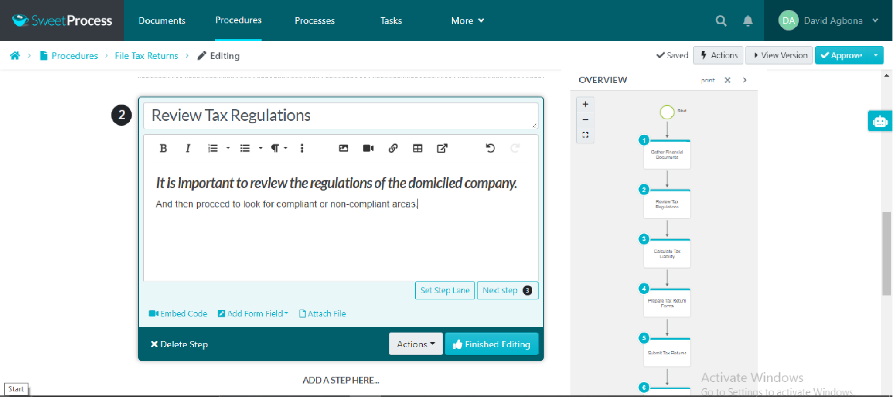Expand overview panel to fullscreen
This screenshot has height=398, width=893.
(x=727, y=80)
